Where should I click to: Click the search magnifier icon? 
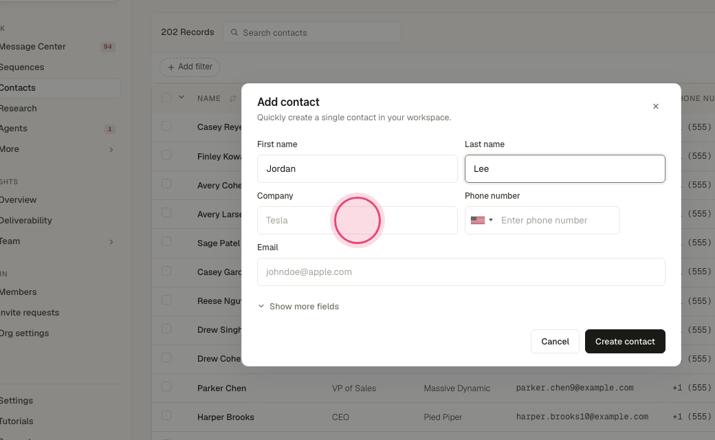pyautogui.click(x=234, y=32)
